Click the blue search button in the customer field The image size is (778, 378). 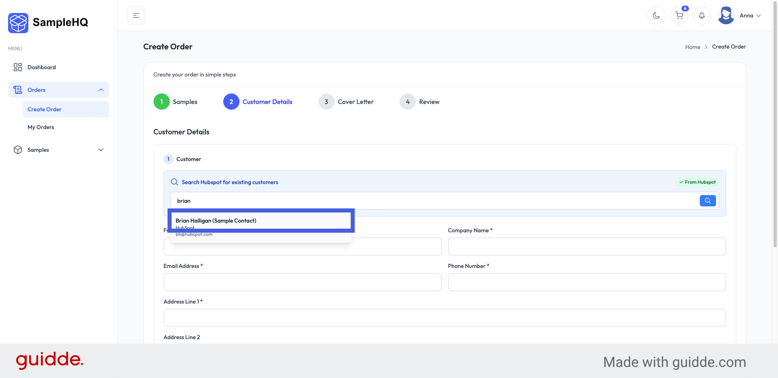click(x=707, y=200)
